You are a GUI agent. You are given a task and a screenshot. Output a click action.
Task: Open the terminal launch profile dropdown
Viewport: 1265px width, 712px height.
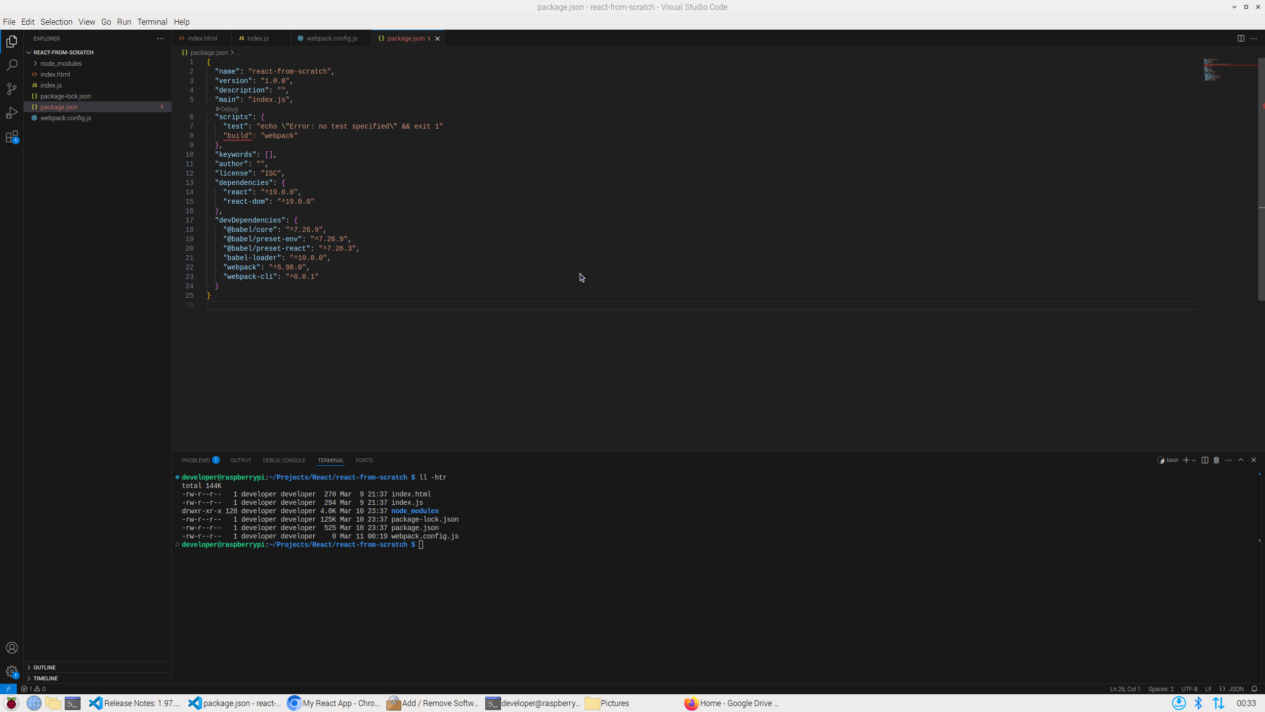pos(1194,460)
